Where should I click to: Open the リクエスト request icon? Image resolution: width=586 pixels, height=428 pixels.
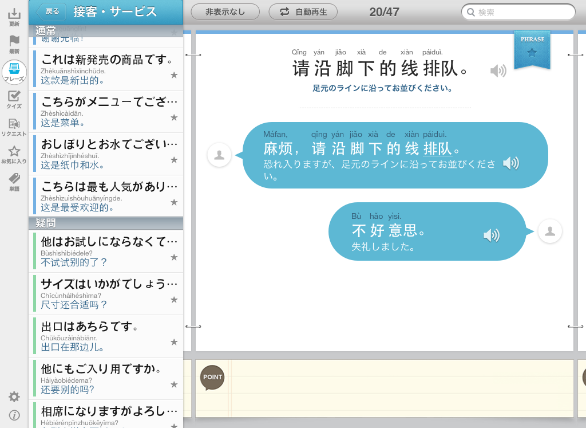[x=14, y=127]
